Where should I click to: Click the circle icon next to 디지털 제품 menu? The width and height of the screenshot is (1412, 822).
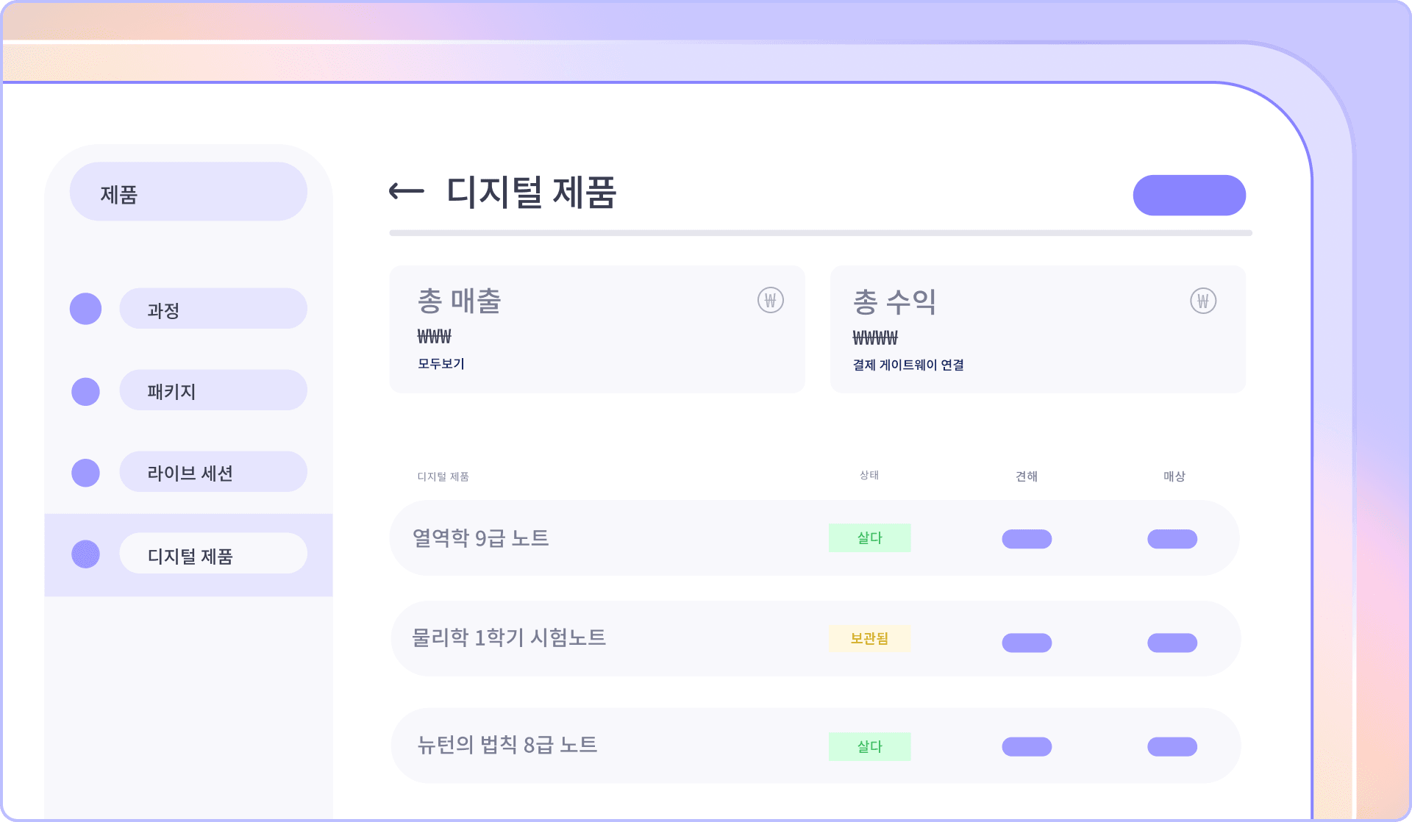(x=85, y=554)
